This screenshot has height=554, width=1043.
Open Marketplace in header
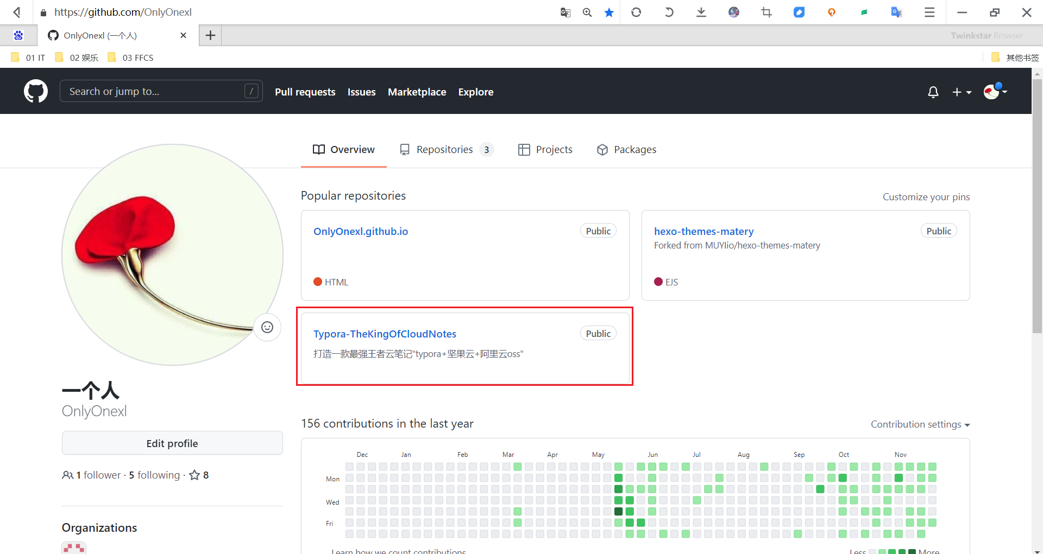[417, 92]
